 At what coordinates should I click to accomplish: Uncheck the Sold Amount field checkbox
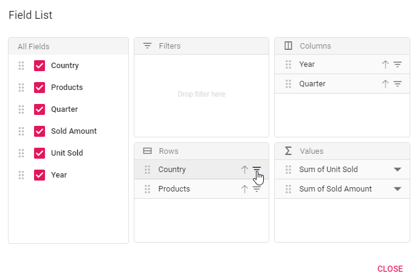(x=40, y=131)
